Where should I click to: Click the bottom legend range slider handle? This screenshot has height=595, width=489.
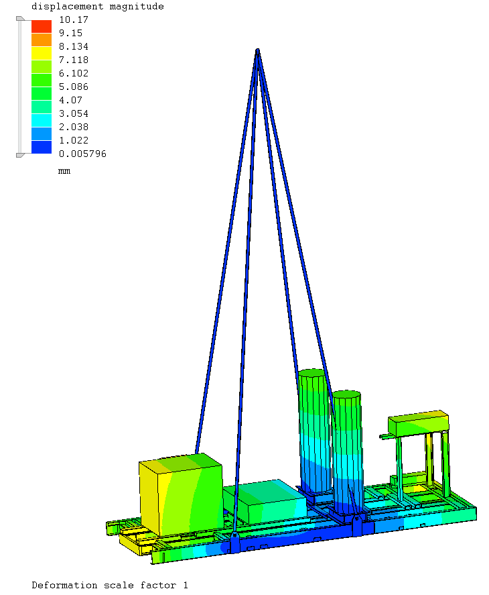point(21,155)
